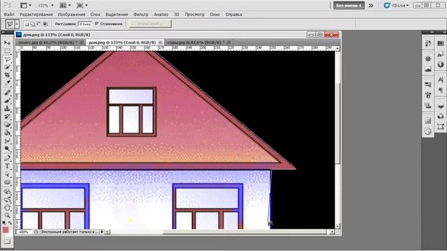The width and height of the screenshot is (447, 251).
Task: Close the дом.png document tab
Action: (x=160, y=43)
